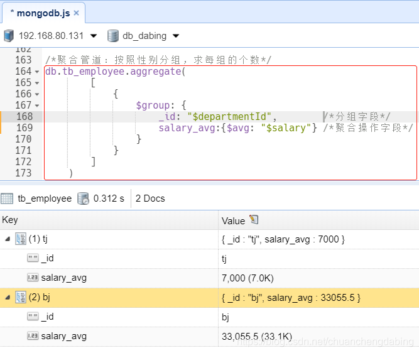Select _id field under (1) tj
419x353 pixels.
click(x=47, y=258)
